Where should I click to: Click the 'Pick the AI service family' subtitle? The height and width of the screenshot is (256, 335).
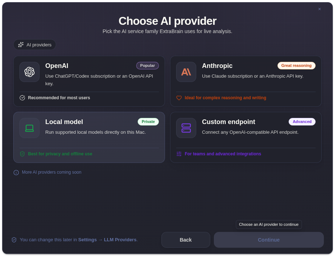pyautogui.click(x=167, y=31)
